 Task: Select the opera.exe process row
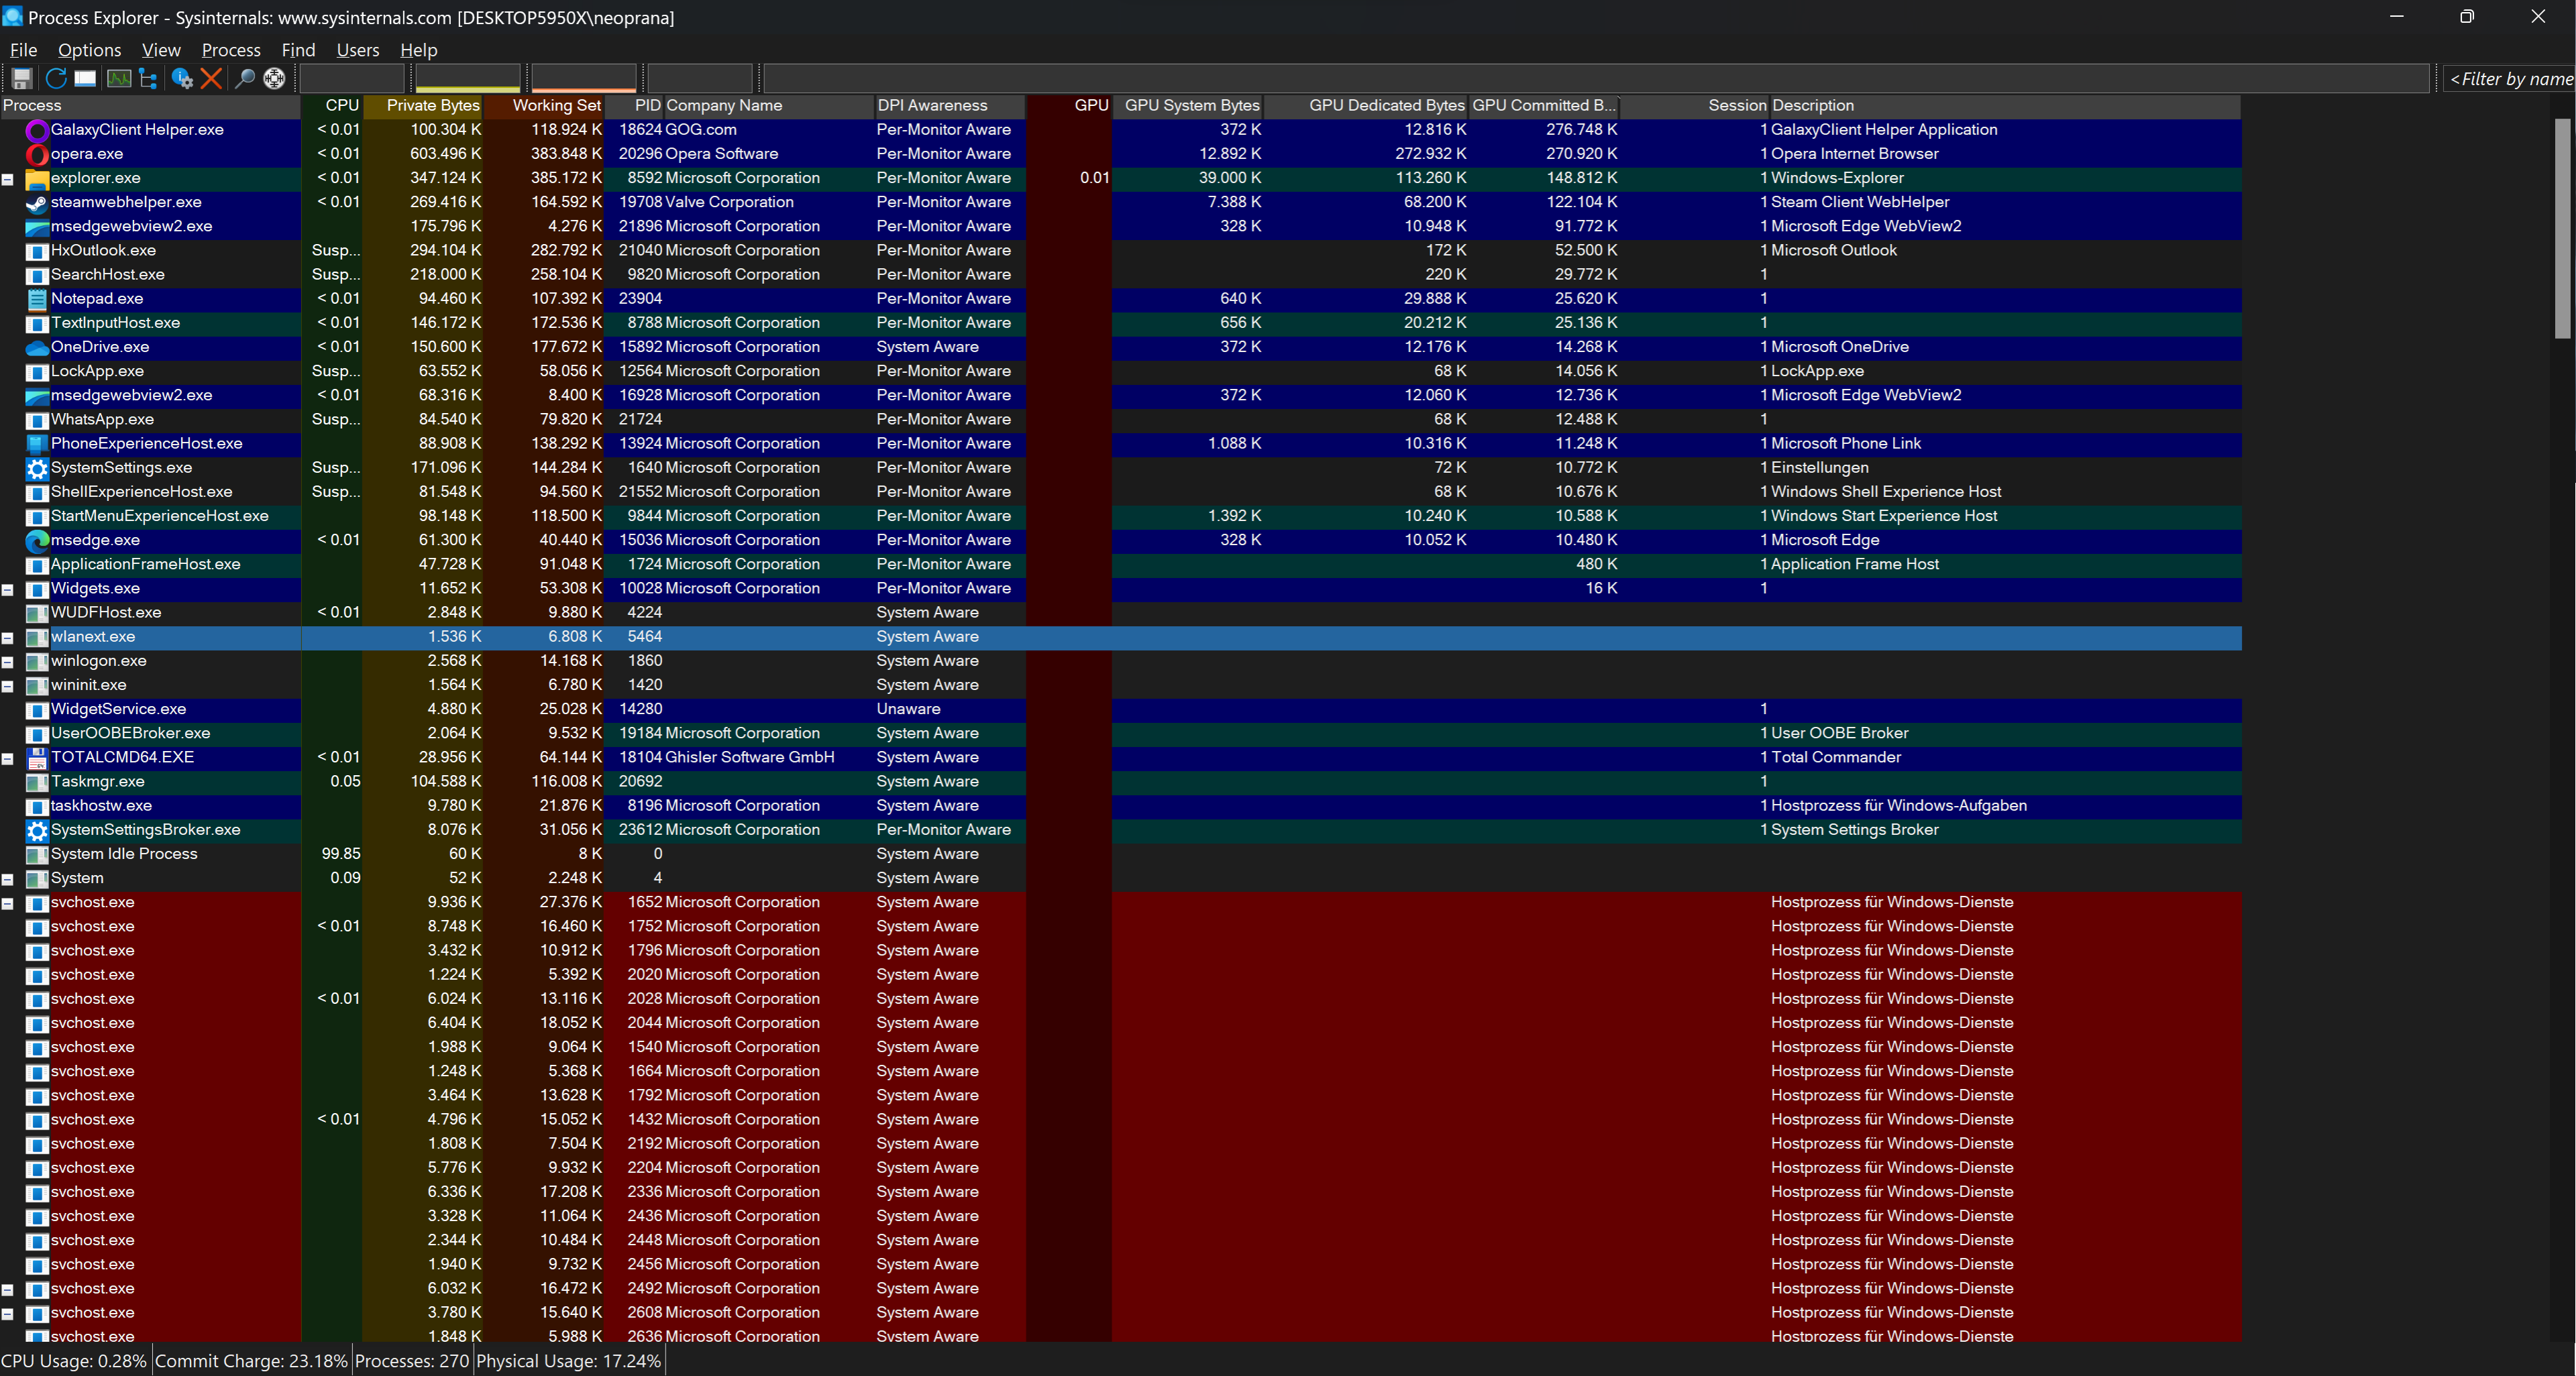[x=87, y=154]
